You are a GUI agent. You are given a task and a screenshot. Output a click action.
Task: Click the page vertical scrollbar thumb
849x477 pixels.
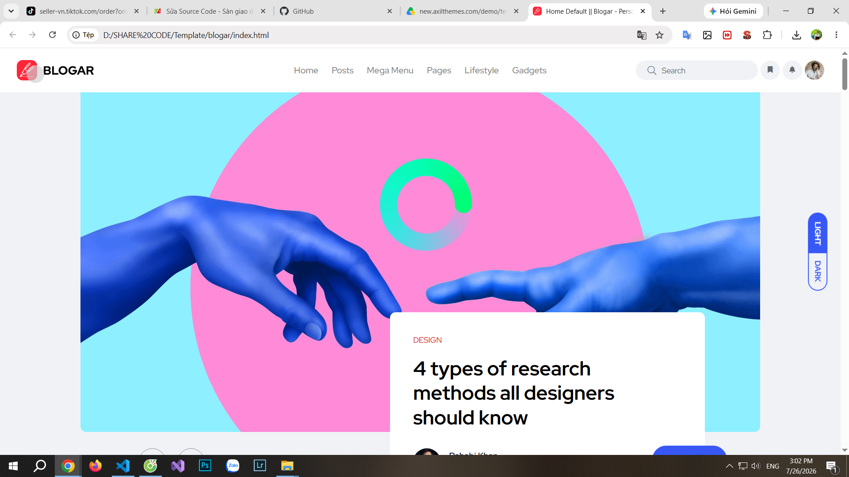point(845,74)
